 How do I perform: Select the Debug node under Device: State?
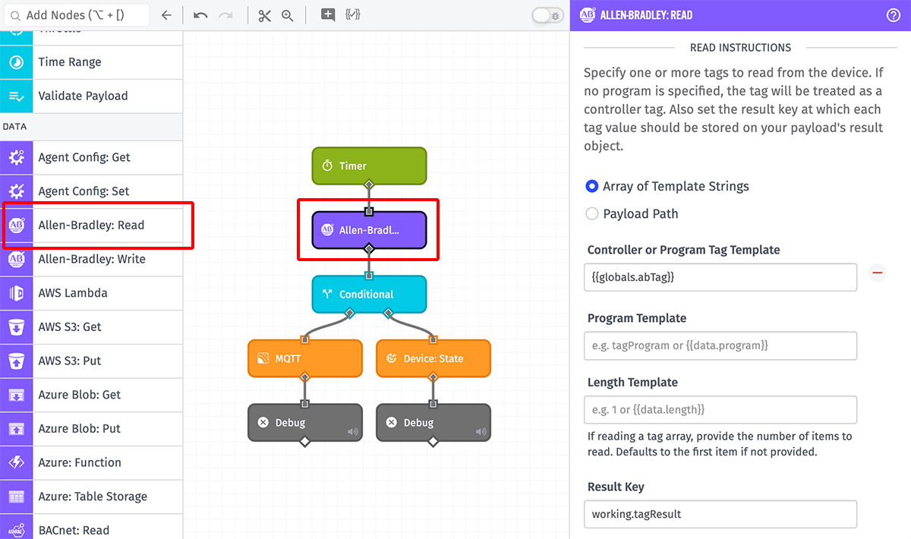click(x=433, y=422)
